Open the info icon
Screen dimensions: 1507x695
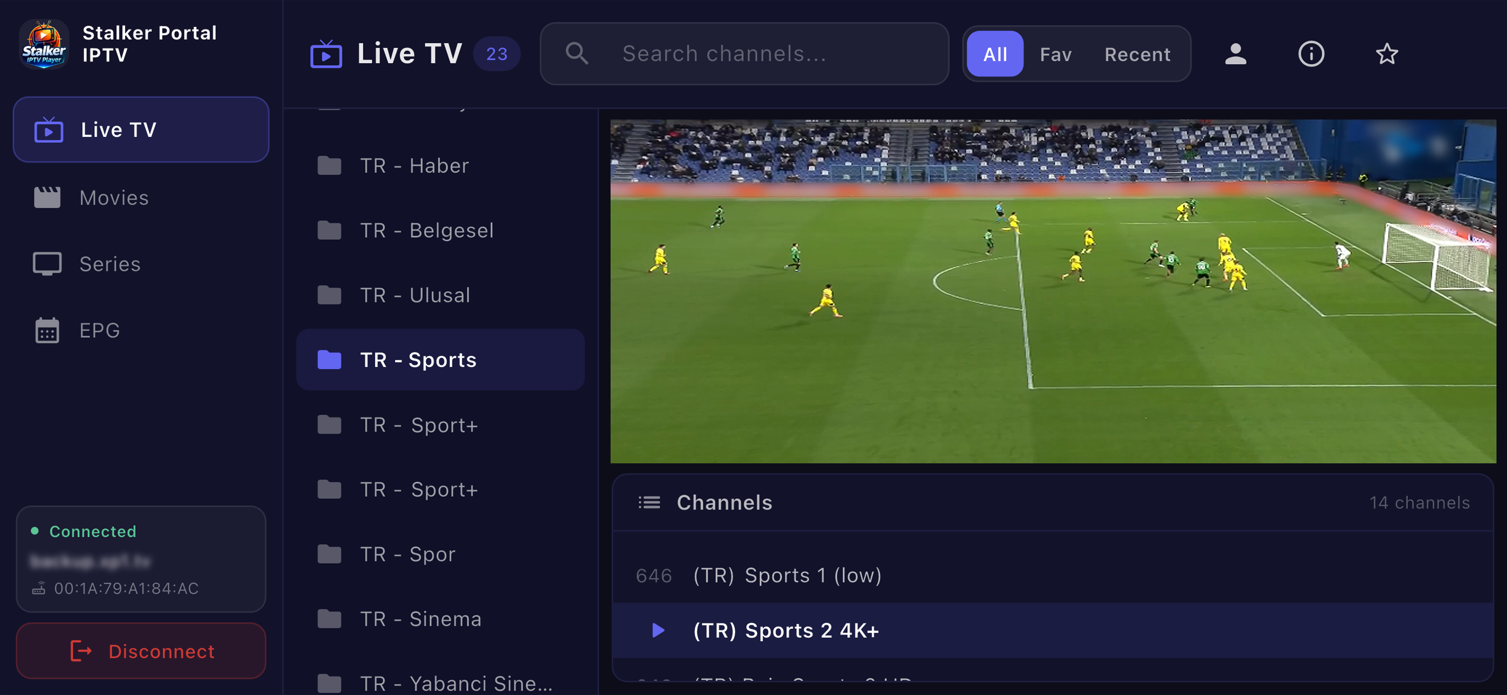pyautogui.click(x=1311, y=54)
